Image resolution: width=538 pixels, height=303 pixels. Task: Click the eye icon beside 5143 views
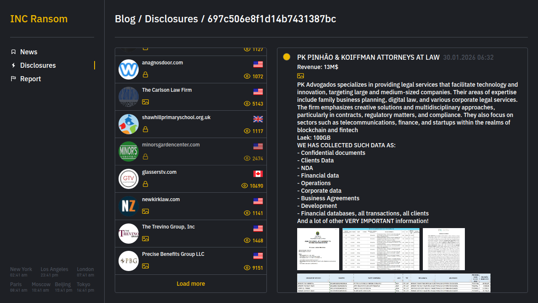coord(247,104)
